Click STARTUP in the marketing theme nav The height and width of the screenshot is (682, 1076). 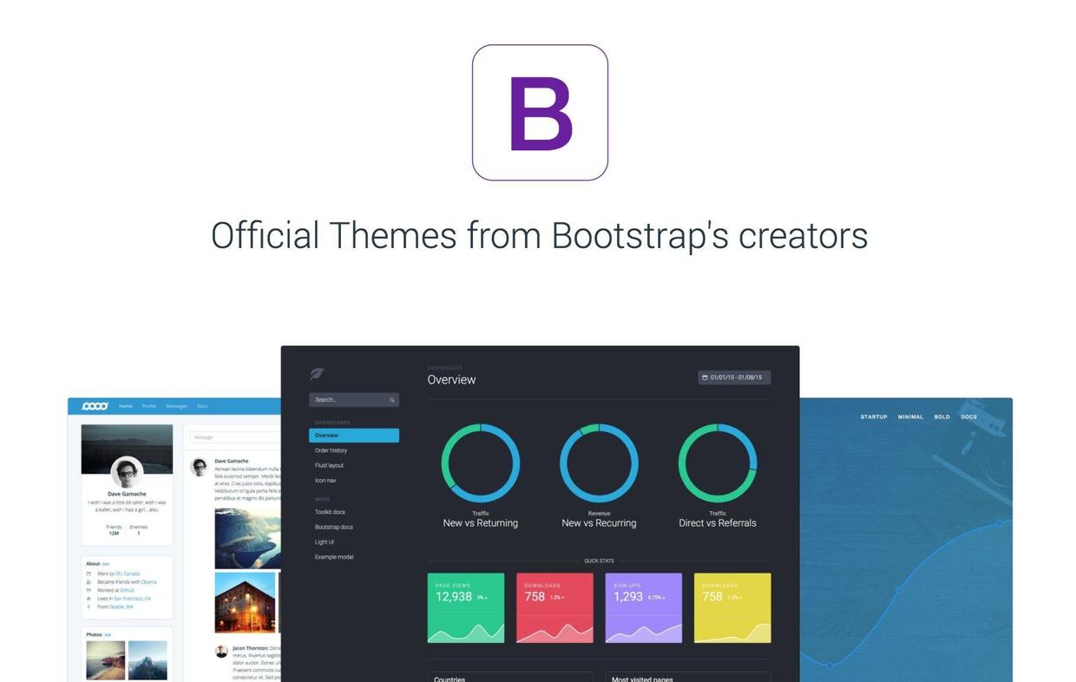click(x=874, y=416)
